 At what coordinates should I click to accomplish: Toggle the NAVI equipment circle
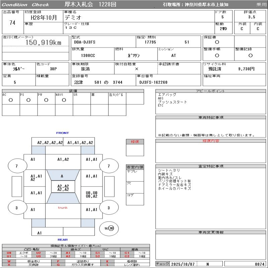pos(64,100)
